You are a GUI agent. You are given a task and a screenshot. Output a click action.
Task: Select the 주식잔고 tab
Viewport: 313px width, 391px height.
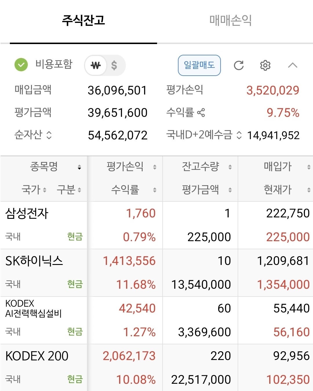coord(83,20)
